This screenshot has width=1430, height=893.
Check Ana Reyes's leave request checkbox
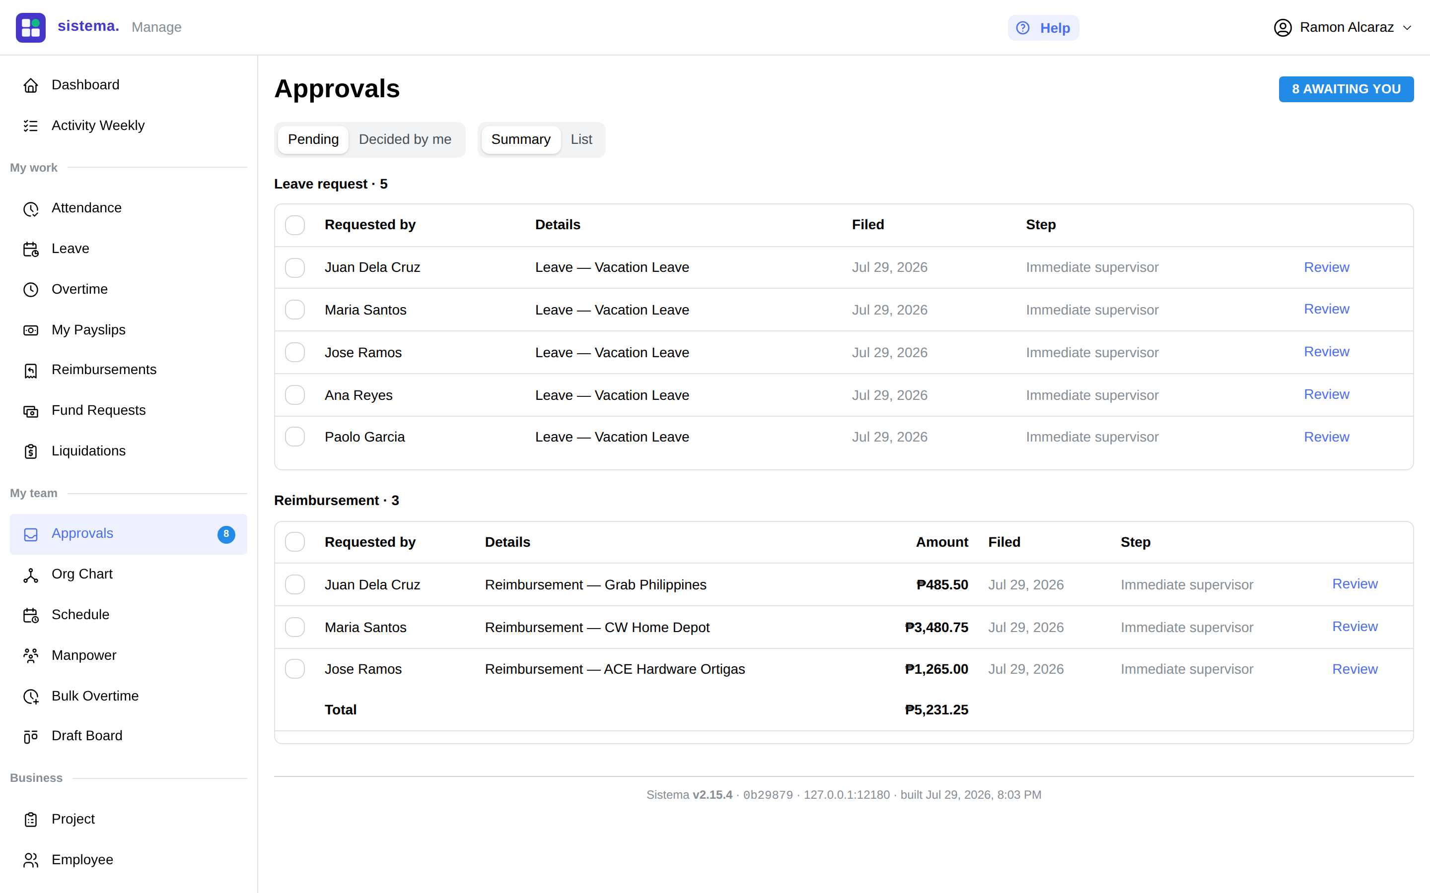tap(295, 395)
